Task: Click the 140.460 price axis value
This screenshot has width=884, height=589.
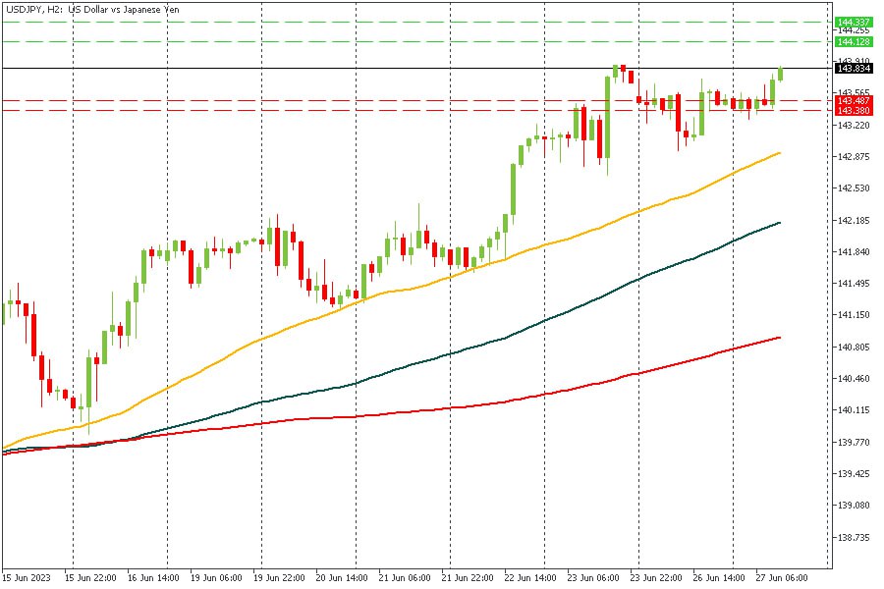Action: click(855, 379)
